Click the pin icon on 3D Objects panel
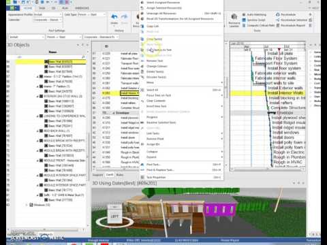This screenshot has height=245, width=327. (82, 45)
